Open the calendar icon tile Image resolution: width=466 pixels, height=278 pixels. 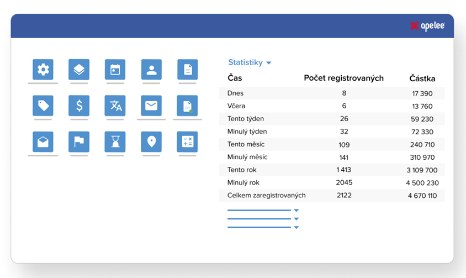click(x=115, y=70)
